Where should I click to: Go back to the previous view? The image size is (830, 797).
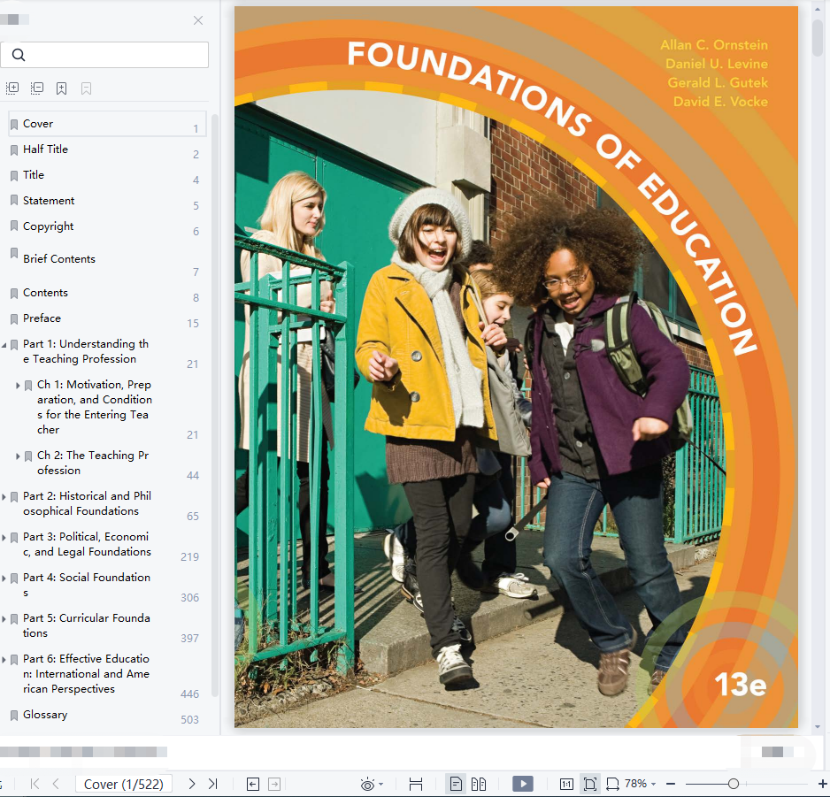pyautogui.click(x=253, y=784)
